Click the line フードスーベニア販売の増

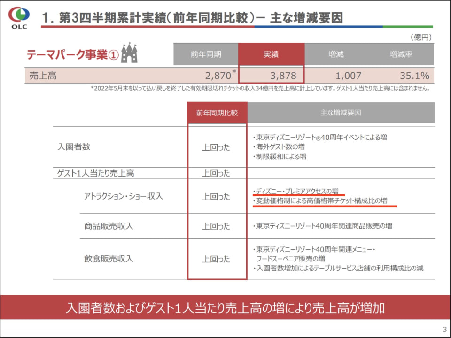tap(290, 259)
